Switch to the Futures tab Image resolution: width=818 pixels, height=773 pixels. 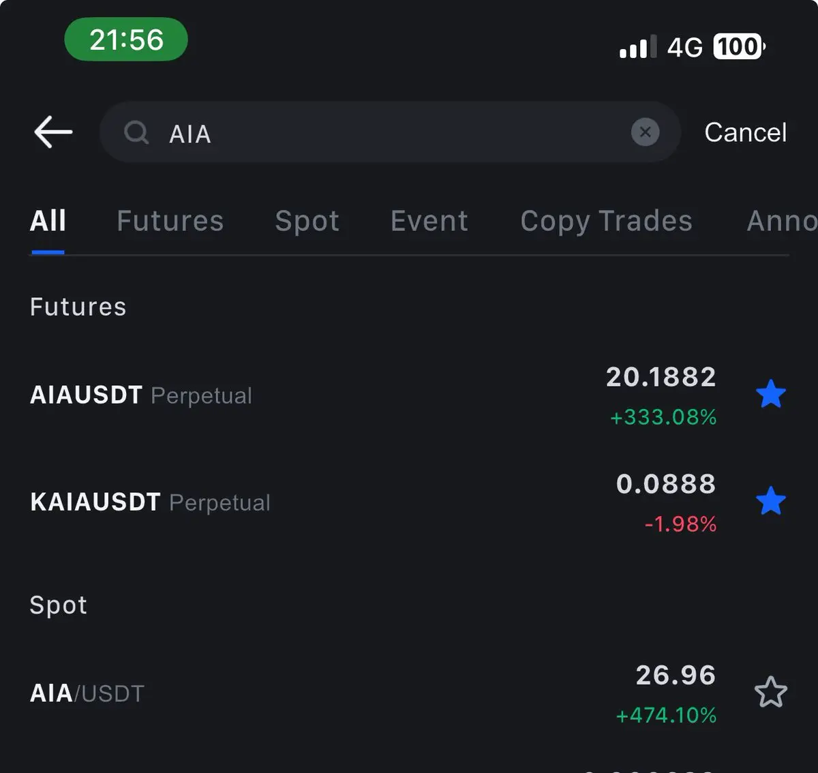click(170, 221)
